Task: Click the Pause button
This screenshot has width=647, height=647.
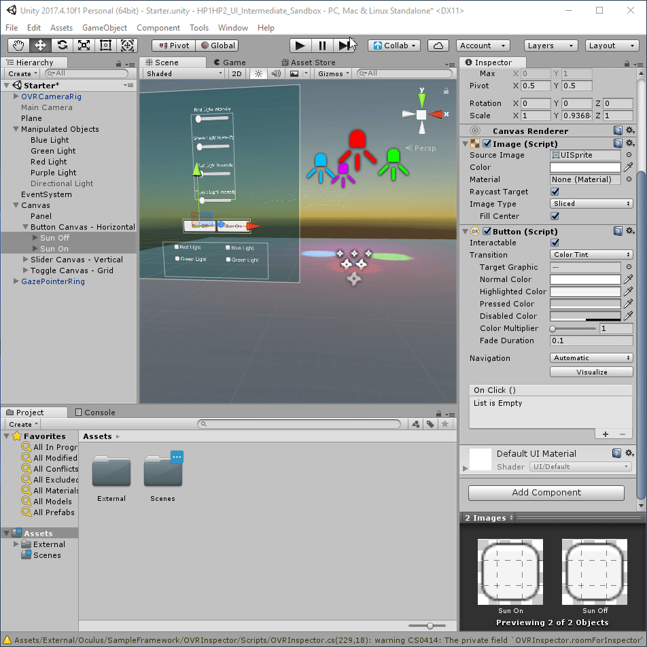Action: (322, 46)
